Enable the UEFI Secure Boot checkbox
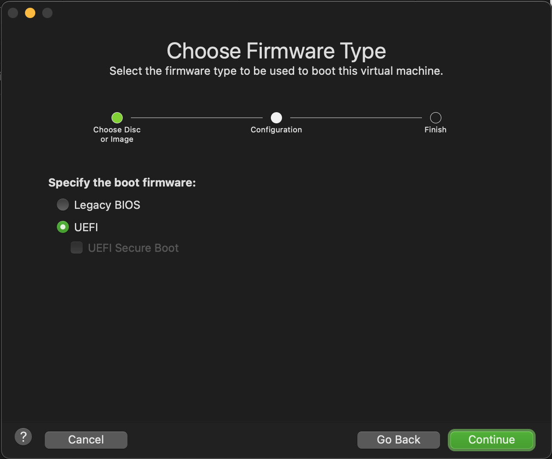Image resolution: width=552 pixels, height=459 pixels. 77,248
